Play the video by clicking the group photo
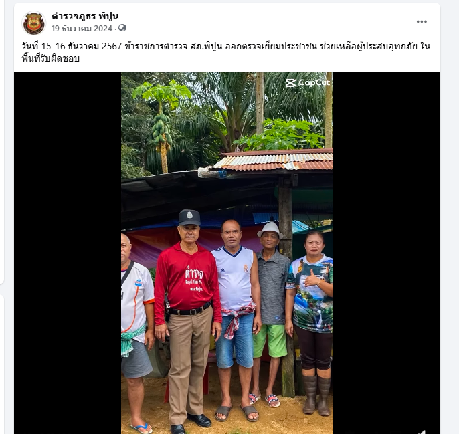 [227, 253]
